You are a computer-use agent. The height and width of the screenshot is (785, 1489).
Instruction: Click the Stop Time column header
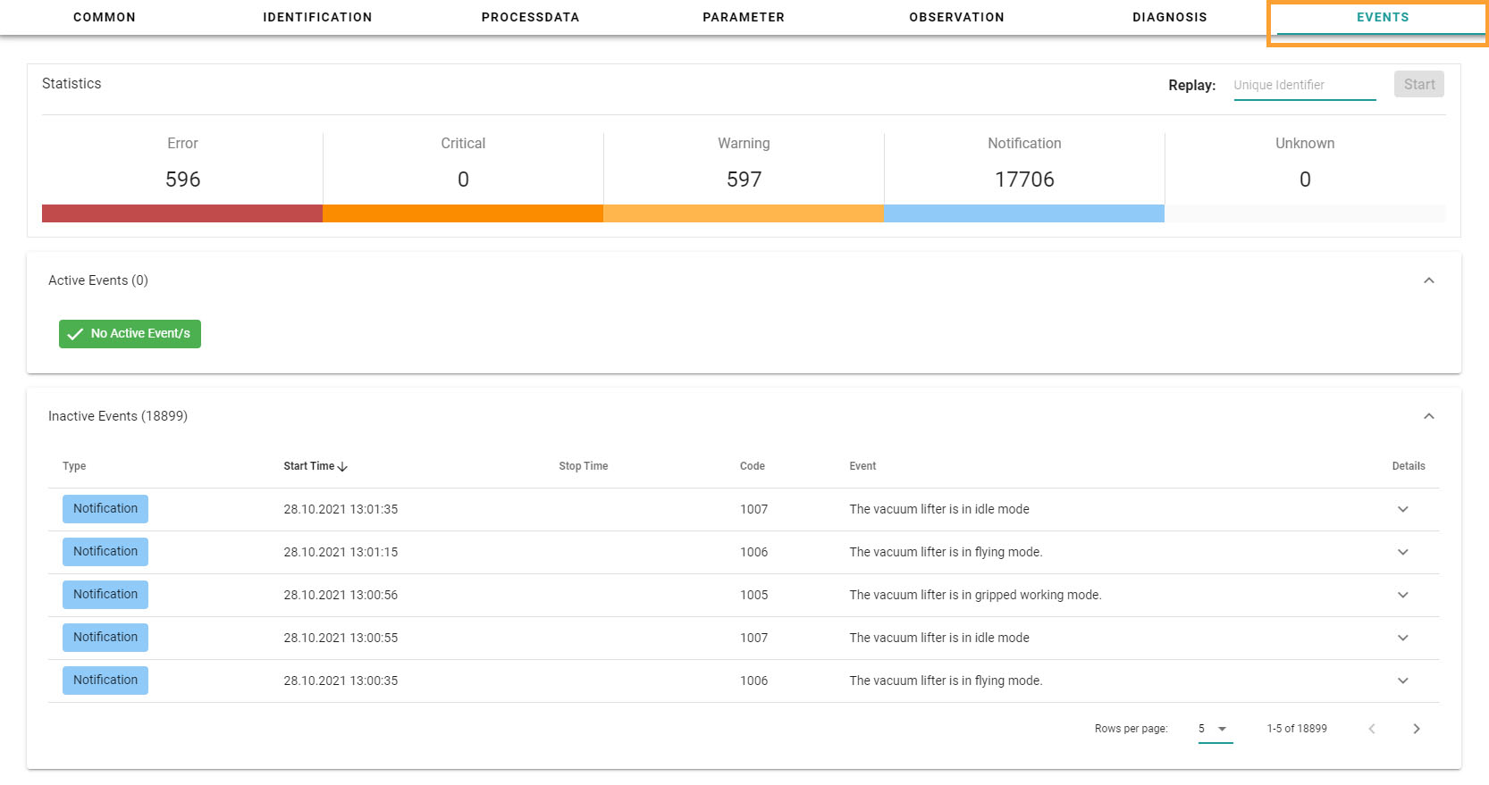click(x=583, y=466)
